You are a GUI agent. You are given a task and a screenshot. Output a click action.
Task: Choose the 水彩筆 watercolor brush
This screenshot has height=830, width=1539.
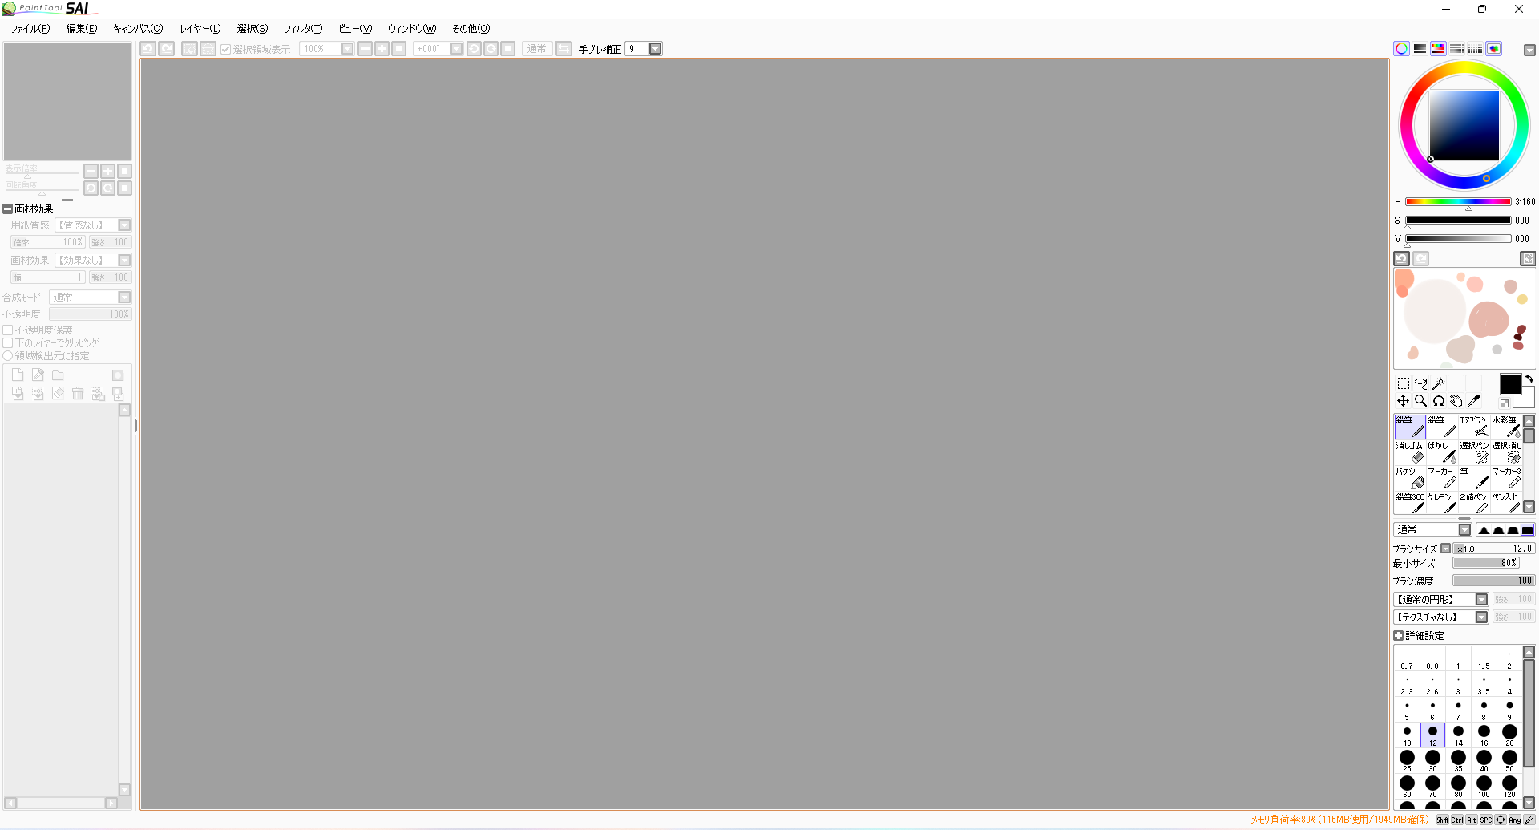pyautogui.click(x=1505, y=427)
